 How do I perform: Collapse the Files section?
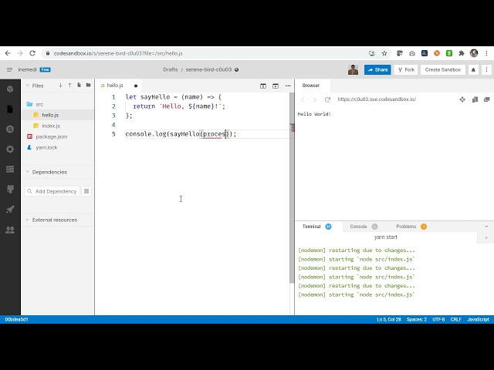pyautogui.click(x=28, y=86)
